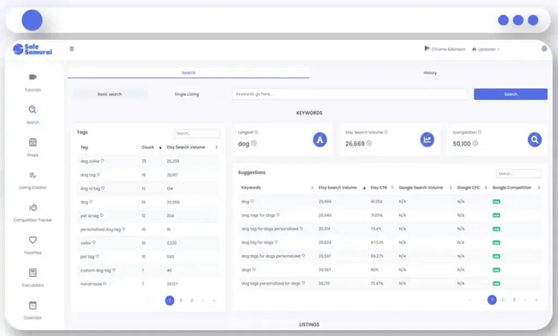This screenshot has height=336, width=558.
Task: Open the Chrome Extension link
Action: click(x=445, y=49)
